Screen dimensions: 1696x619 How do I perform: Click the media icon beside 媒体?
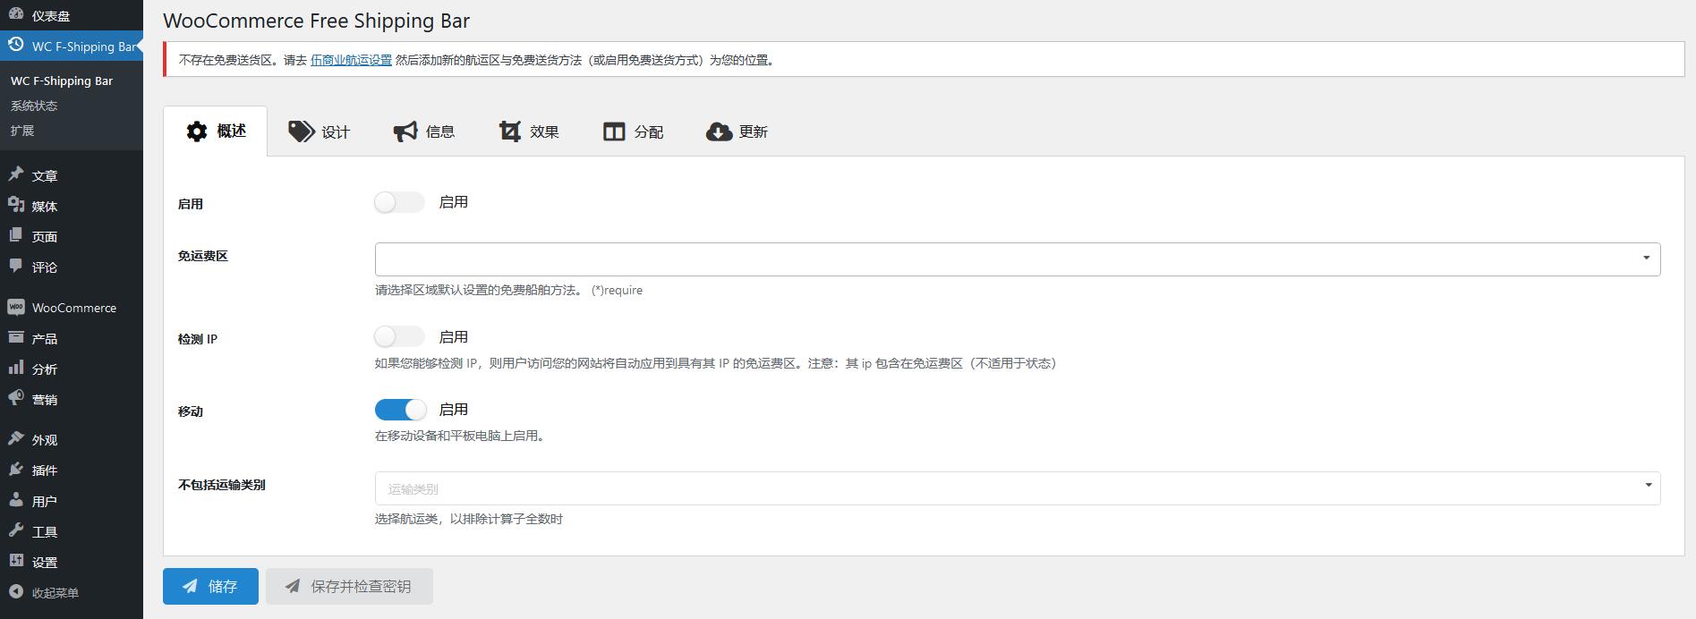[x=16, y=205]
